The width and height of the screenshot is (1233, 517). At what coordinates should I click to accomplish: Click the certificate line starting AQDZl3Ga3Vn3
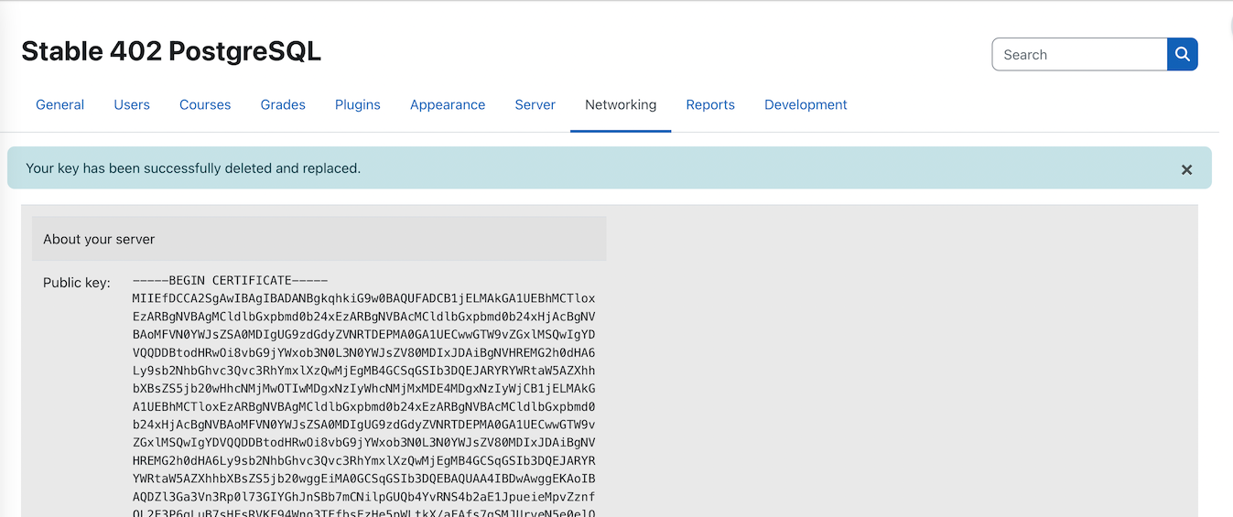tap(363, 496)
